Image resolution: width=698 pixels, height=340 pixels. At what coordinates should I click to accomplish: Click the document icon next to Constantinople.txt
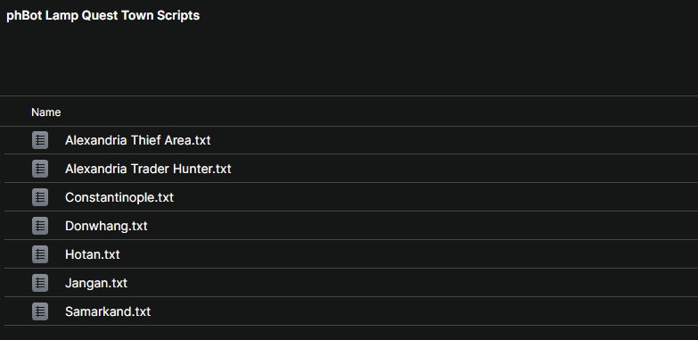tap(40, 197)
